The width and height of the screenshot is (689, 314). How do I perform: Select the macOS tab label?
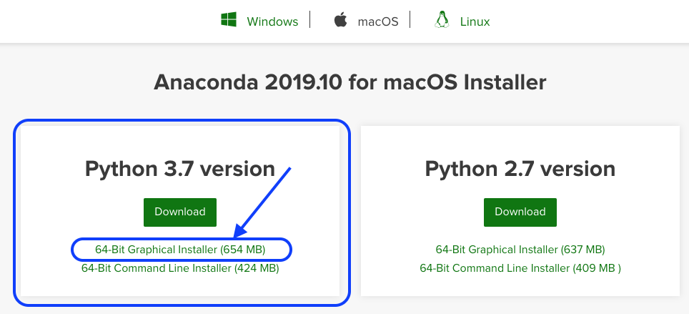pos(377,21)
